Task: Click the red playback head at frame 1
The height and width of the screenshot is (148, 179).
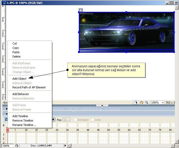Action: tap(7, 130)
